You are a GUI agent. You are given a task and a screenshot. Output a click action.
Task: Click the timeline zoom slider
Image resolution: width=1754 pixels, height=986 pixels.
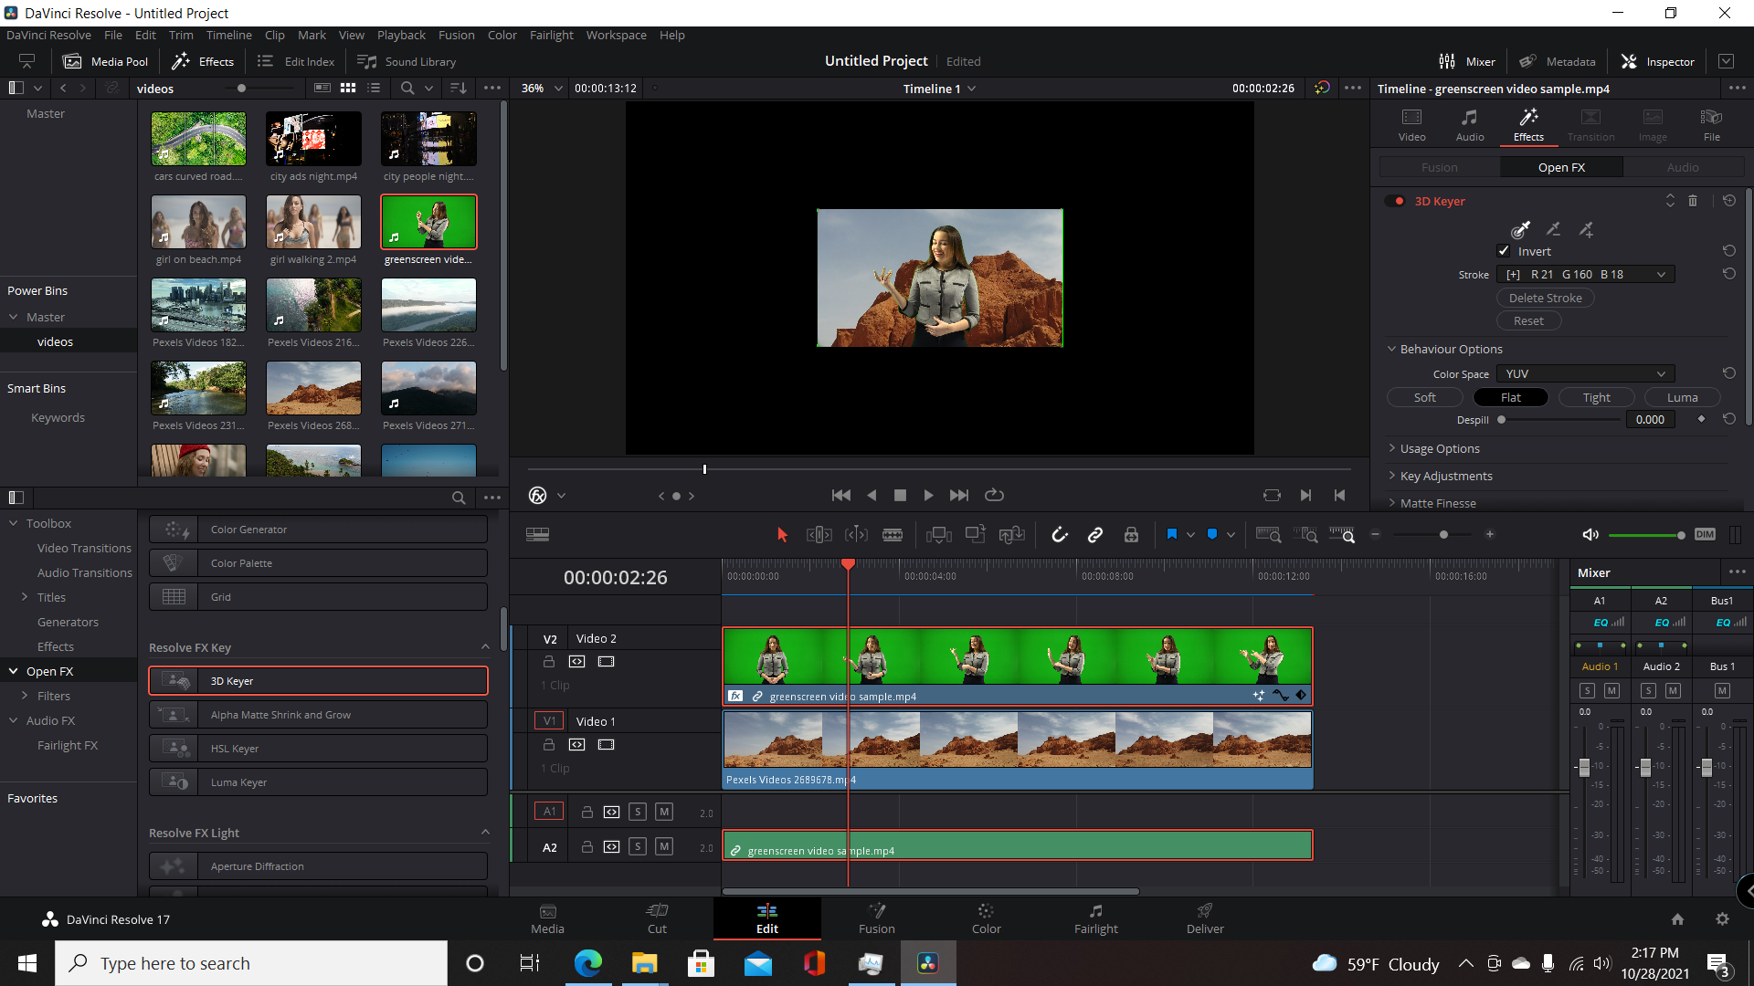click(1432, 535)
